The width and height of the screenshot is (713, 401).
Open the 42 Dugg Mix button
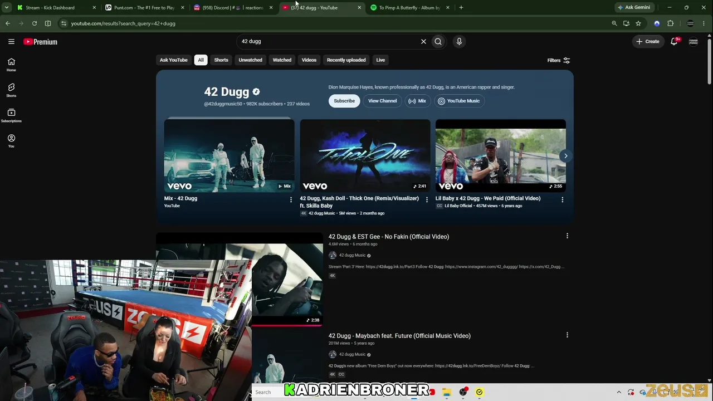pos(417,101)
